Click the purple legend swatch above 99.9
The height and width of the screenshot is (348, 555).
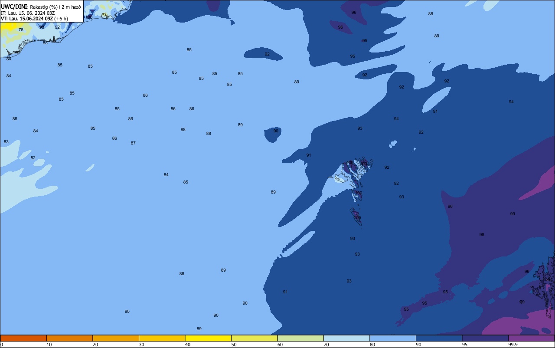[531, 338]
